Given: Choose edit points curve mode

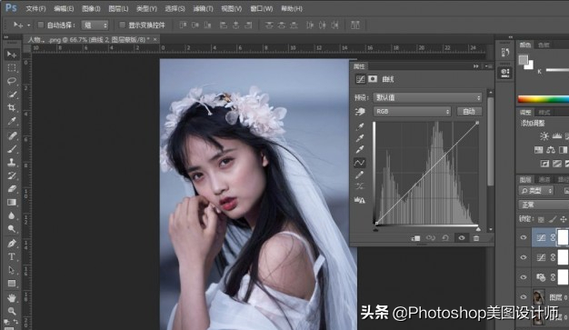Looking at the screenshot, I should click(x=360, y=163).
